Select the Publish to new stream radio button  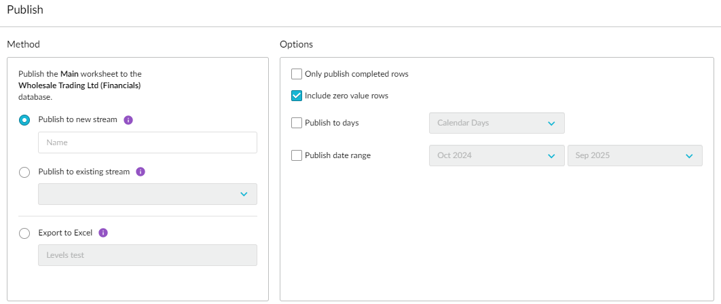24,120
